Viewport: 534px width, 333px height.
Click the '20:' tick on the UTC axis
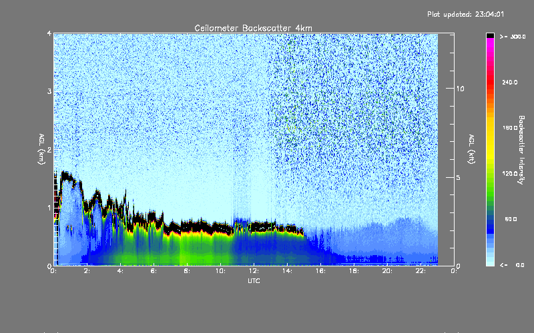(x=387, y=271)
